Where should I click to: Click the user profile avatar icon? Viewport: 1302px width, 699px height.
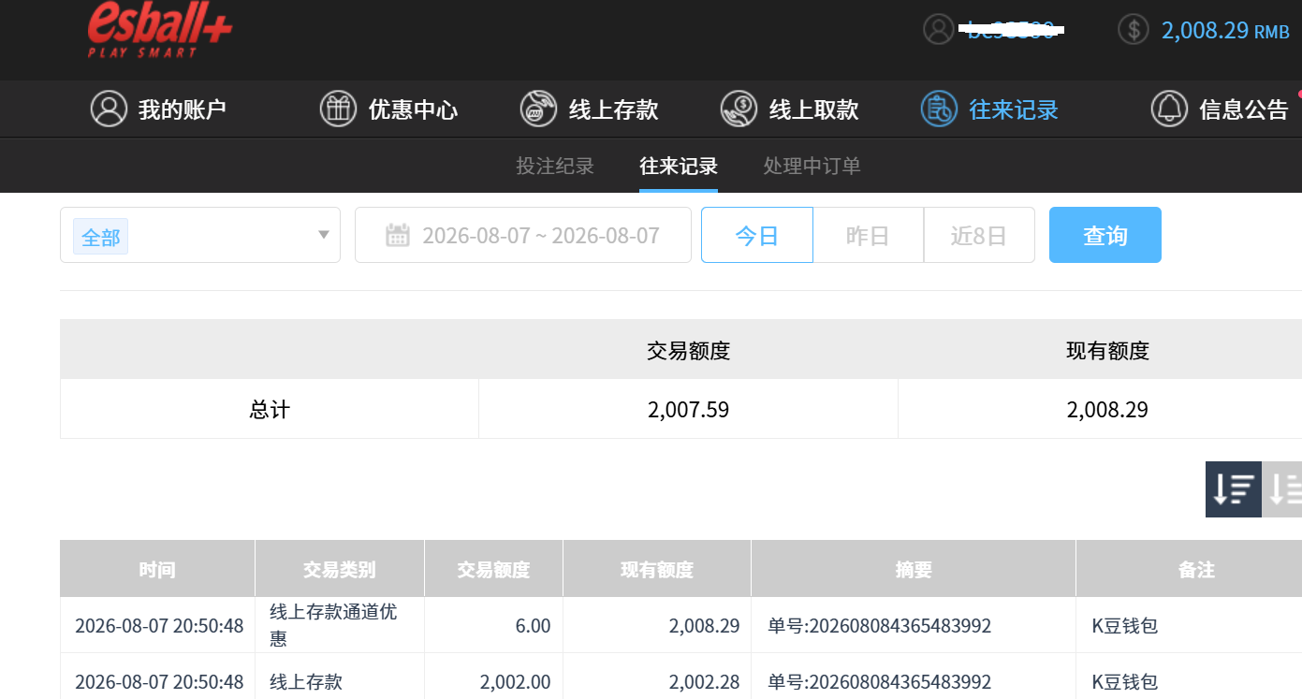tap(939, 29)
